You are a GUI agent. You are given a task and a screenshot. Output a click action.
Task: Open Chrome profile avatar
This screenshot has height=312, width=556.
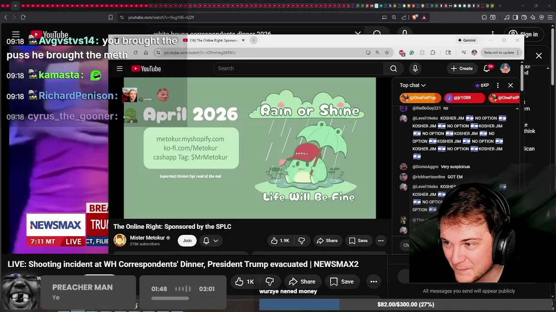(474, 52)
